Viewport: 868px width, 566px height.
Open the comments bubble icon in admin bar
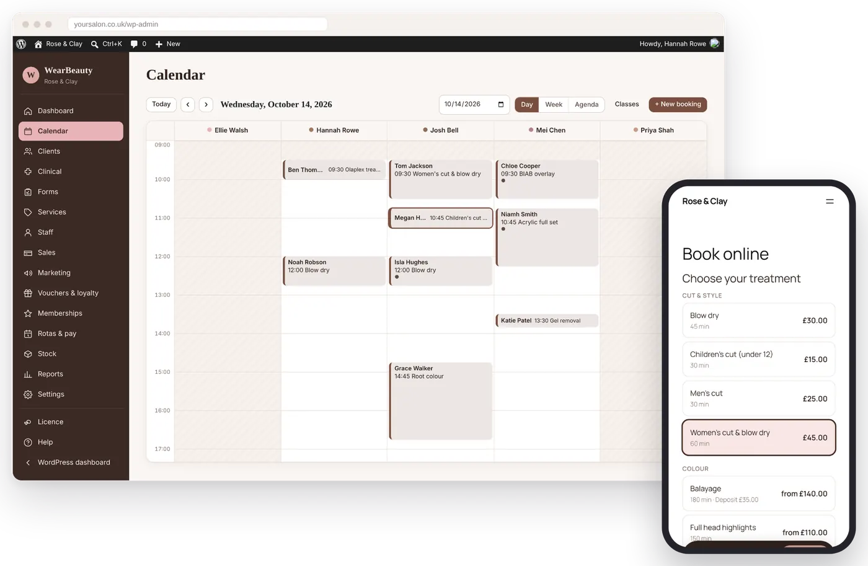(x=134, y=44)
